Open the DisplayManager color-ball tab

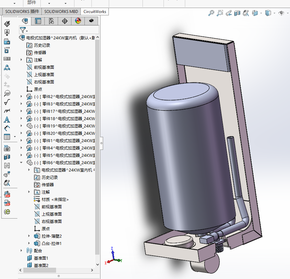click(x=78, y=21)
